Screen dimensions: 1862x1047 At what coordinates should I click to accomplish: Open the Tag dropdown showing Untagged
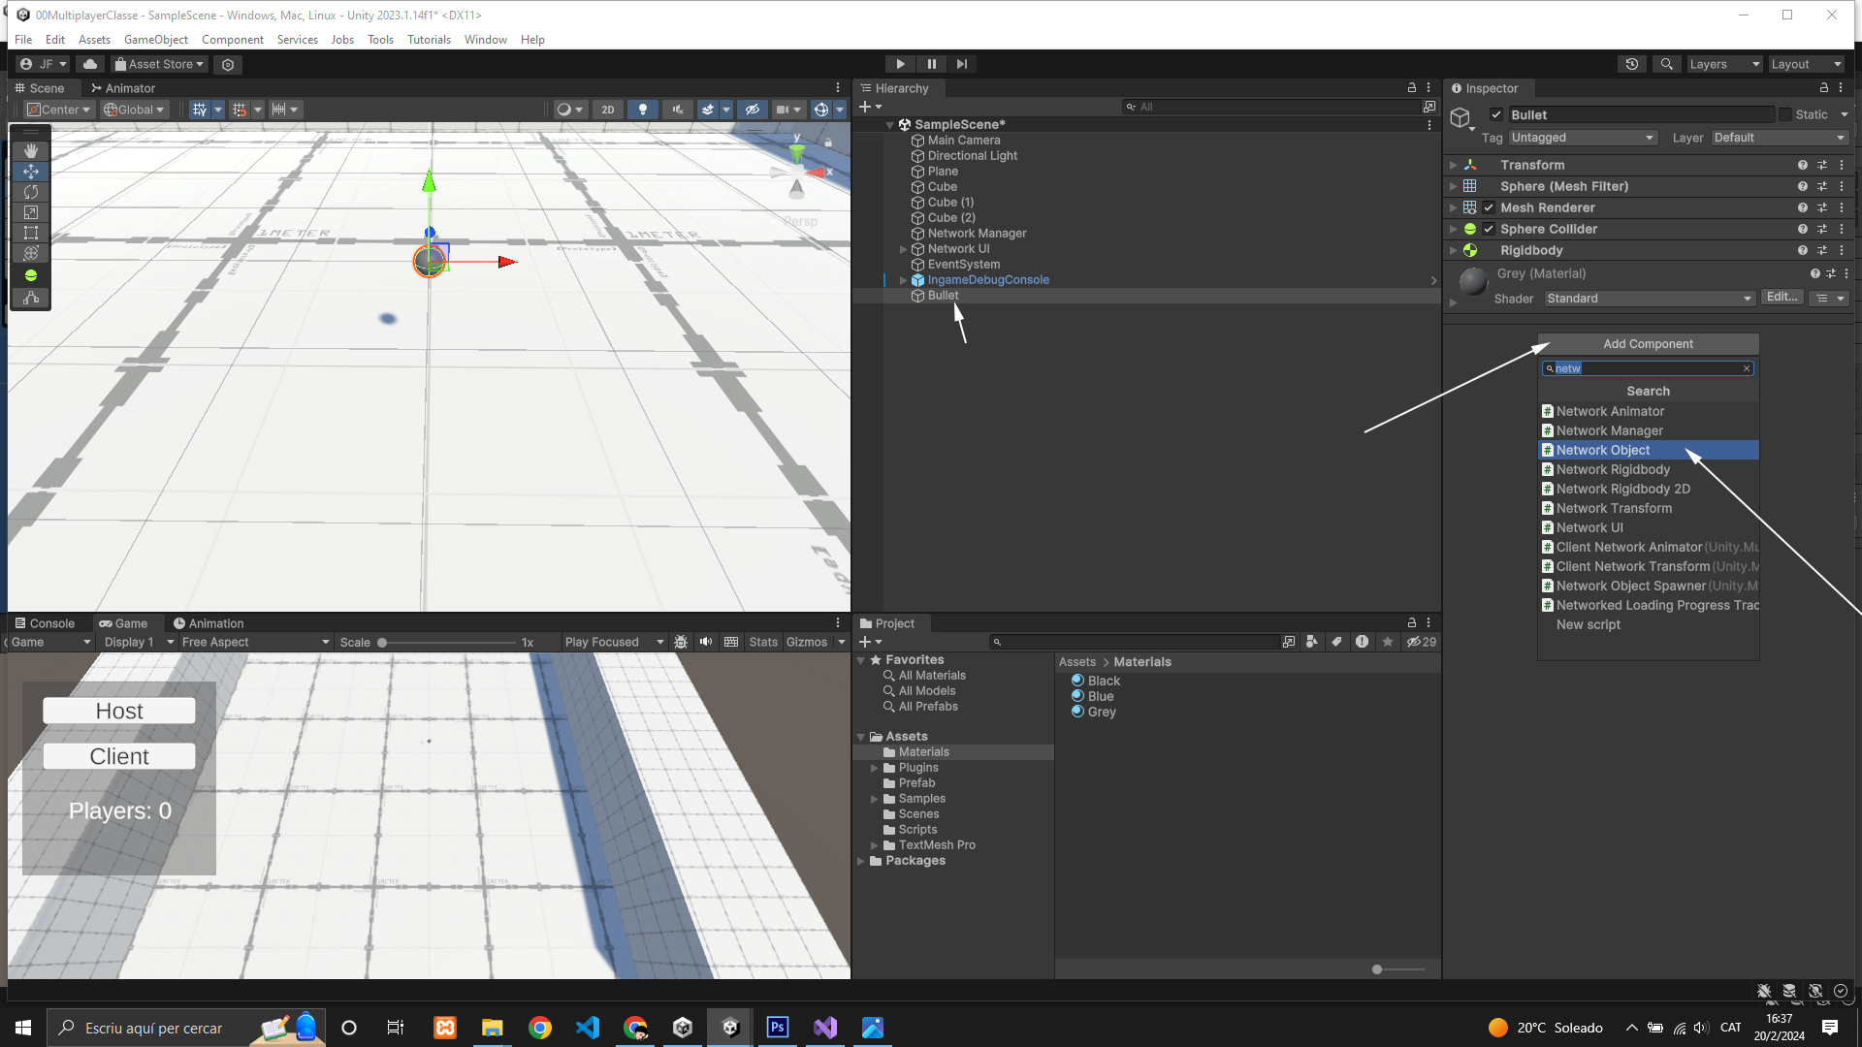pyautogui.click(x=1582, y=138)
